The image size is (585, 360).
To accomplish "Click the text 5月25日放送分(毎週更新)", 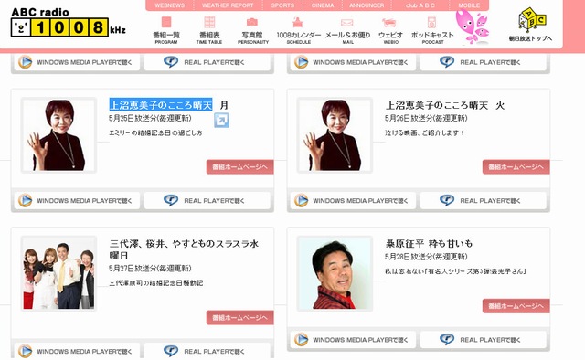I will (150, 118).
